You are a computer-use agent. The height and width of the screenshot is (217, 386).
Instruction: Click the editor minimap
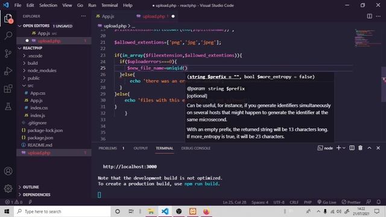[x=368, y=38]
